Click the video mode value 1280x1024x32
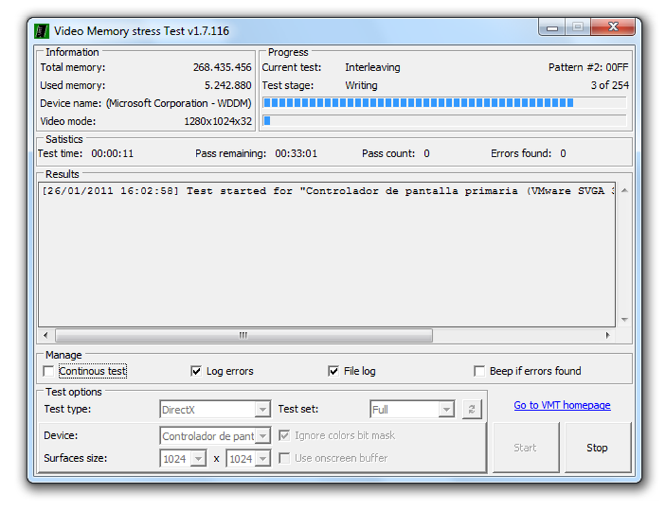The width and height of the screenshot is (666, 511). pyautogui.click(x=218, y=121)
